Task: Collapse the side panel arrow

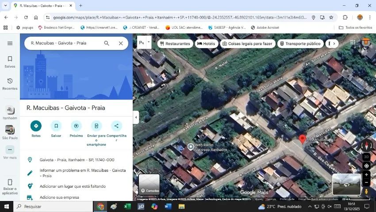Action: pyautogui.click(x=136, y=117)
